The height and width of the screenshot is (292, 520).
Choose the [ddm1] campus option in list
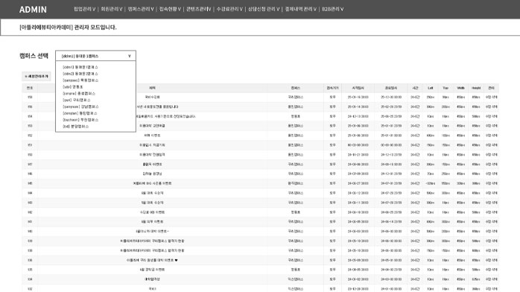click(80, 67)
